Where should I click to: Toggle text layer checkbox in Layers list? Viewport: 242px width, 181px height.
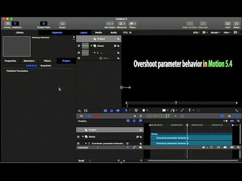pos(79,53)
